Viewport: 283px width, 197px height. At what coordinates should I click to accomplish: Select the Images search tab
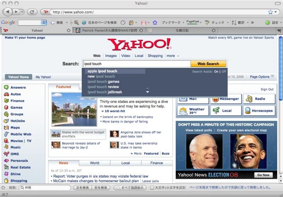pyautogui.click(x=111, y=56)
